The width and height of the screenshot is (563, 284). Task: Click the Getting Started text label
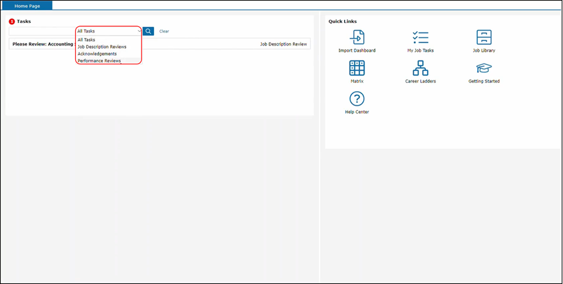(x=483, y=81)
